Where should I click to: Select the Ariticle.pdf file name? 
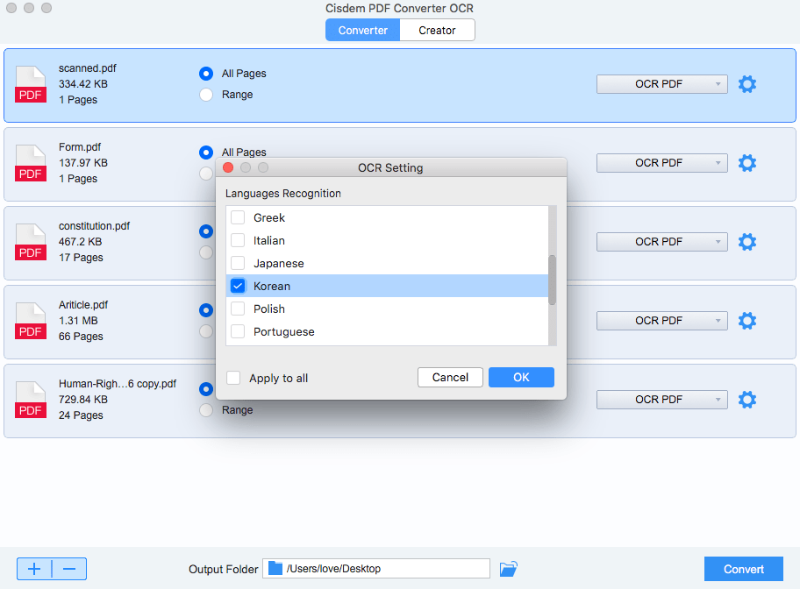point(83,305)
